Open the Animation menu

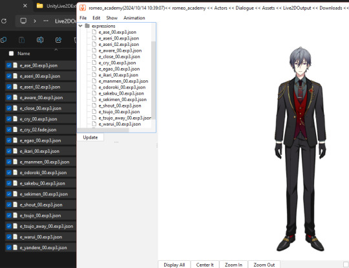click(134, 18)
